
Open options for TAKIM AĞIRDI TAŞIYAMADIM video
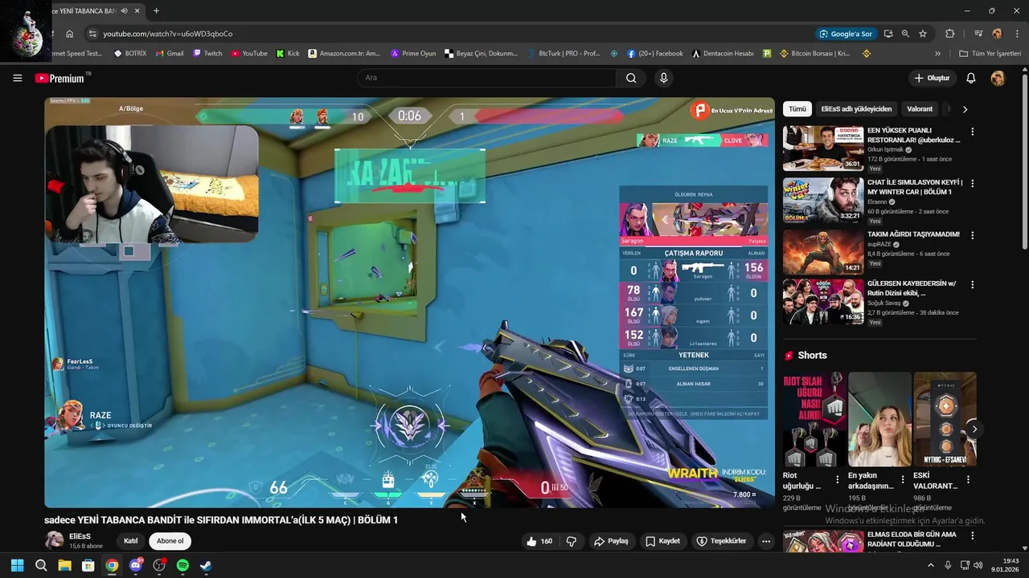pos(972,235)
